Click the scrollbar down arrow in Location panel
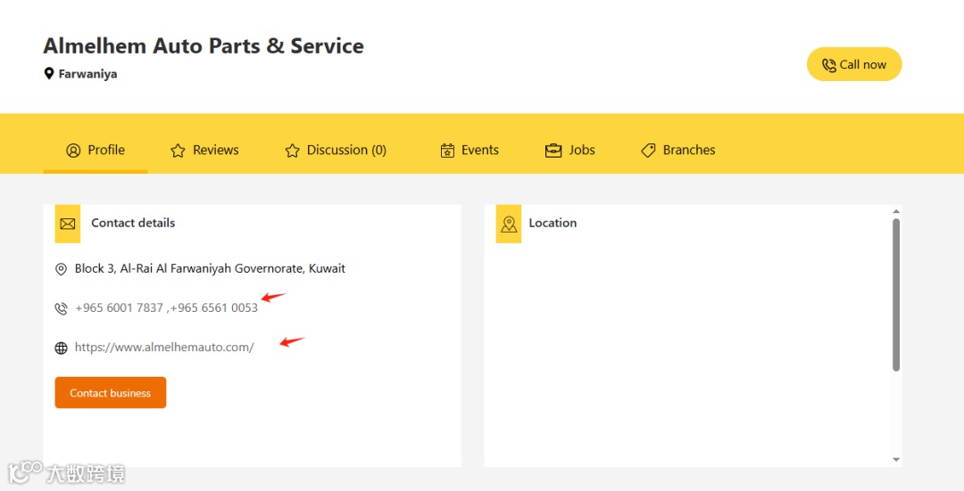964x491 pixels. click(896, 460)
